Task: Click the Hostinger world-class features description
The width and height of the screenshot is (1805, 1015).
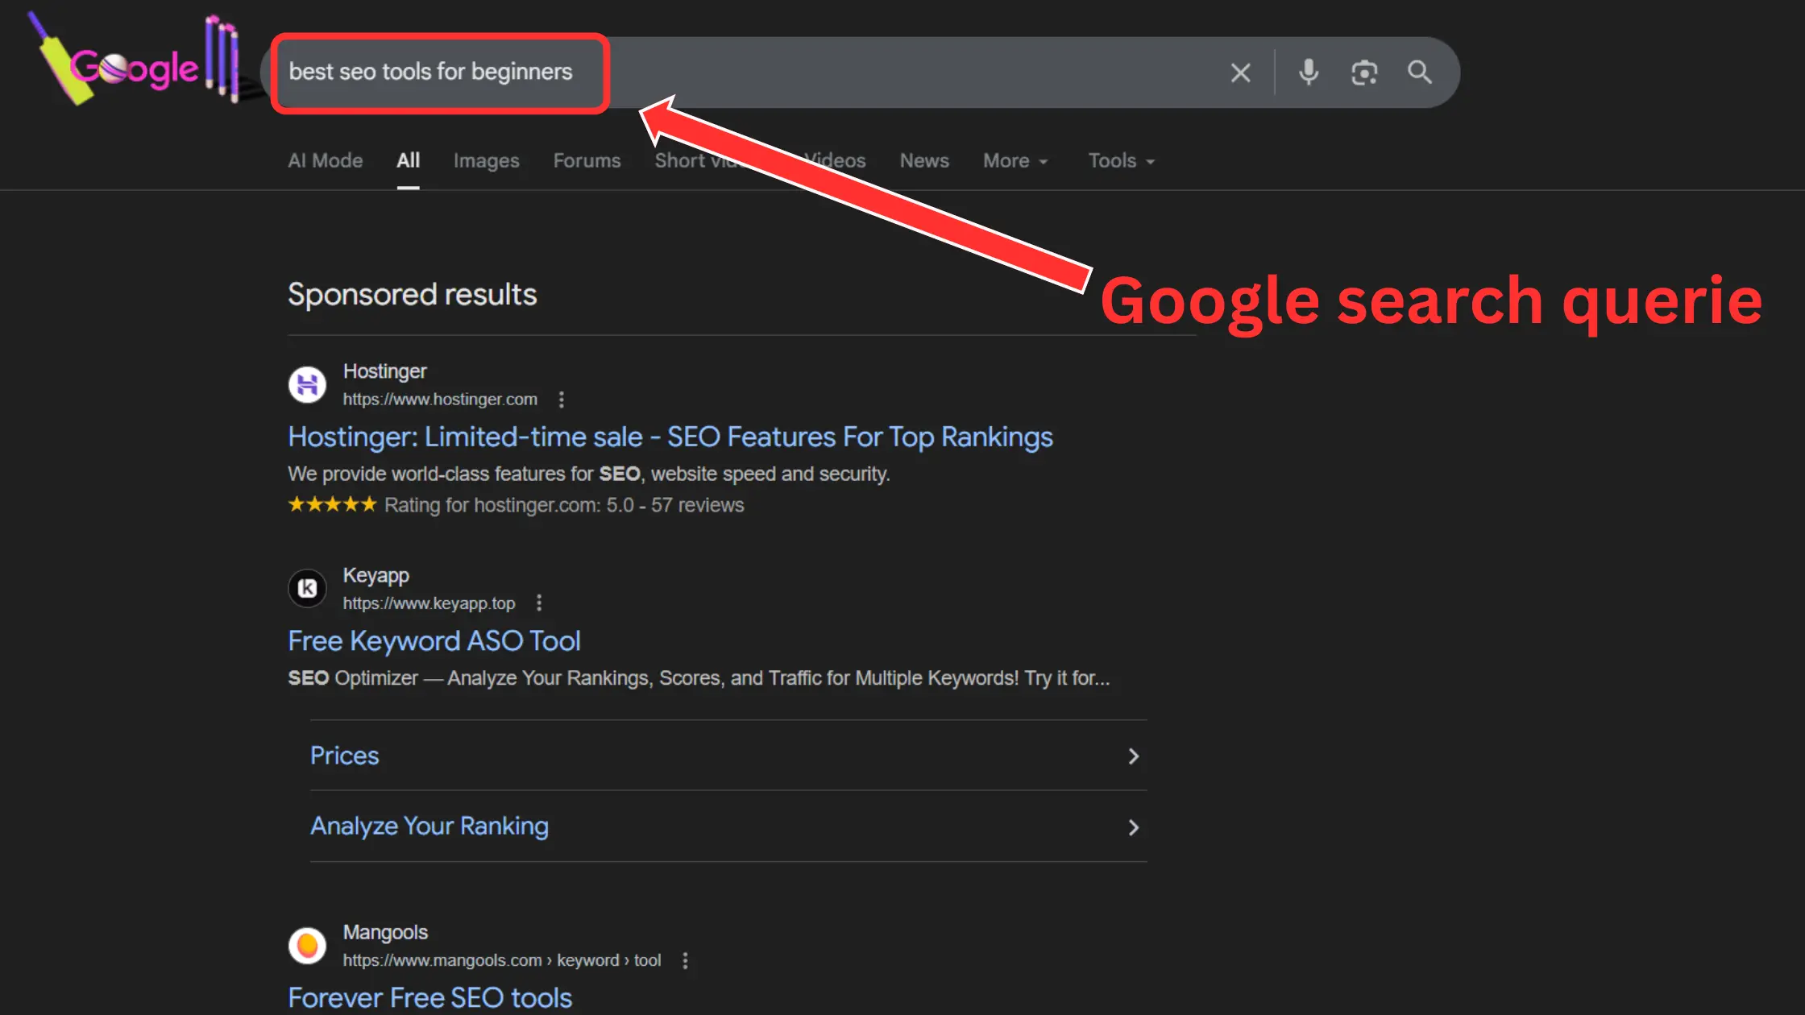Action: [x=589, y=474]
